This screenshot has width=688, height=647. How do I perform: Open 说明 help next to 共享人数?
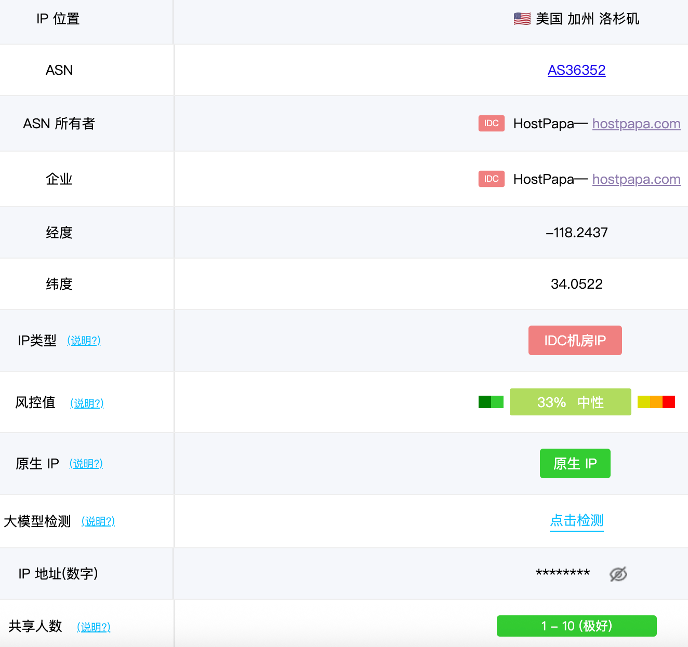pyautogui.click(x=94, y=627)
